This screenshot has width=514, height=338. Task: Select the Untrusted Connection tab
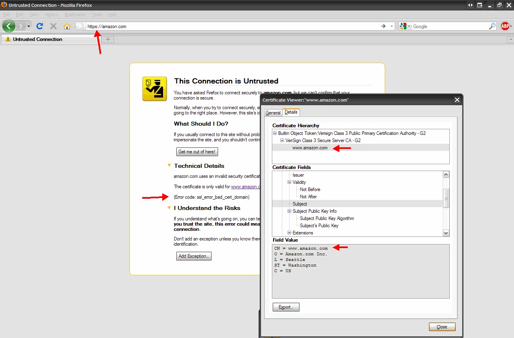[x=51, y=39]
